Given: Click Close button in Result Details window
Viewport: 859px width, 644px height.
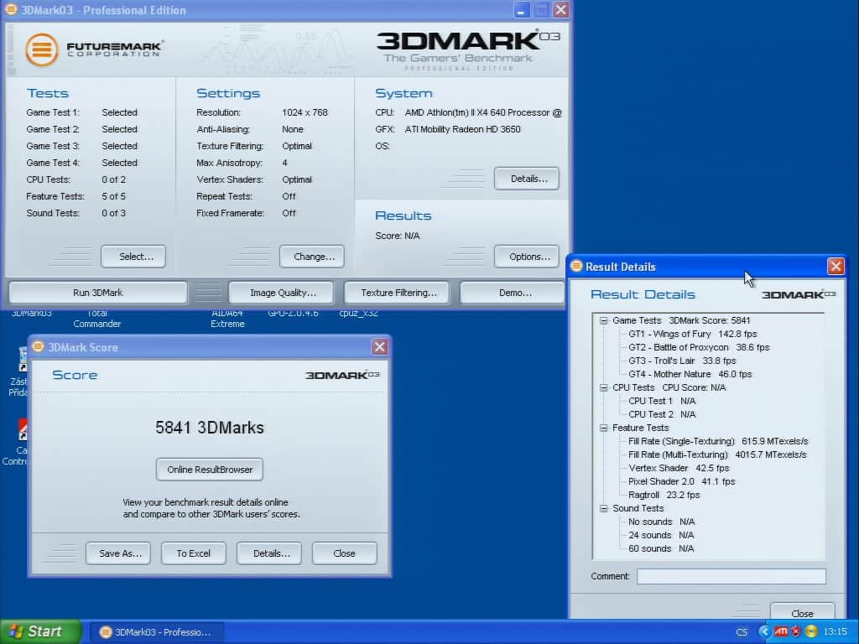Looking at the screenshot, I should coord(803,613).
